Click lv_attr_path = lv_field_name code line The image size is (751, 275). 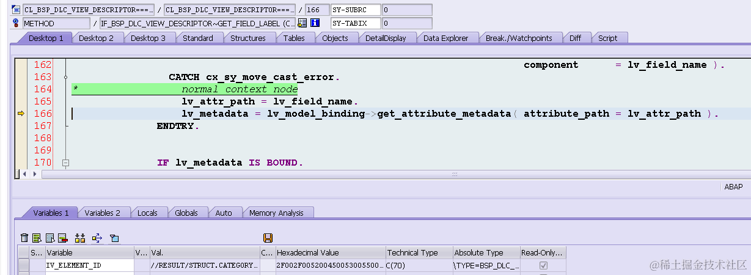point(269,101)
